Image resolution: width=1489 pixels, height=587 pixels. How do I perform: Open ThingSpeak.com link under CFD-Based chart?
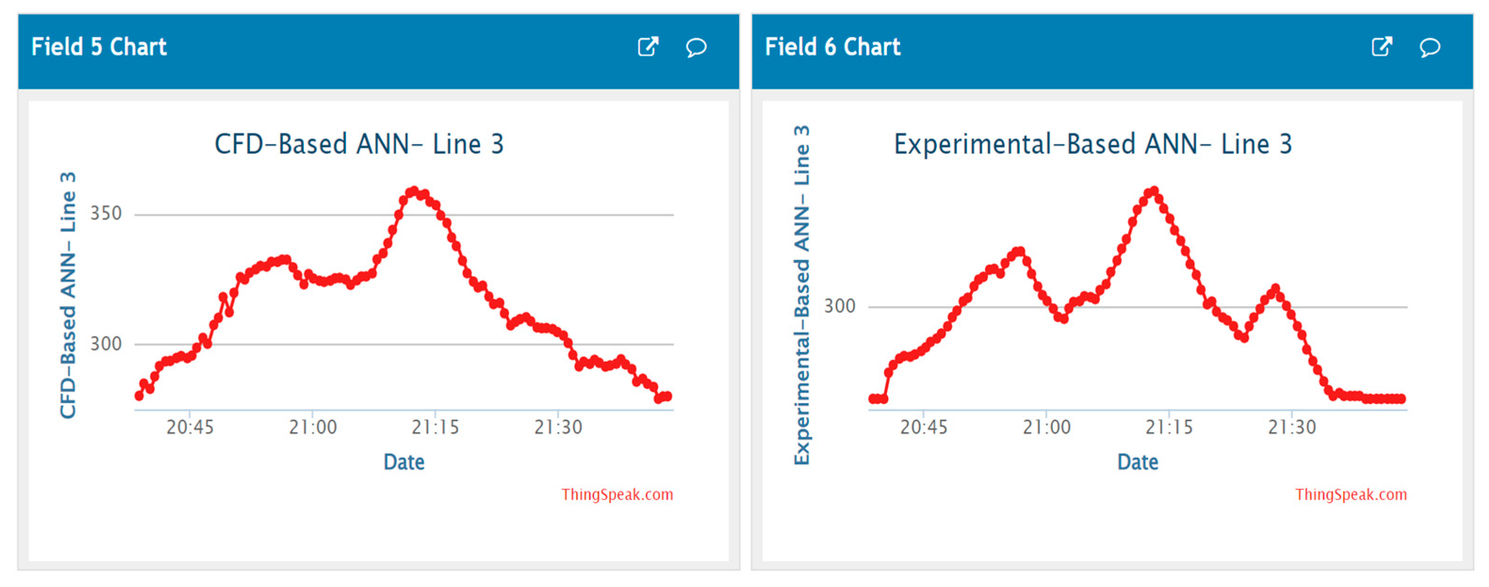(617, 495)
